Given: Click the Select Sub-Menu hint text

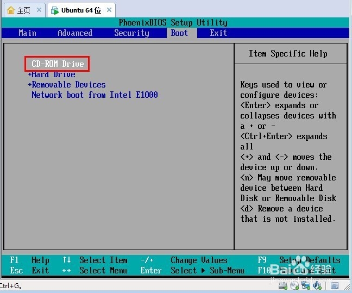Looking at the screenshot, I should pyautogui.click(x=208, y=270).
